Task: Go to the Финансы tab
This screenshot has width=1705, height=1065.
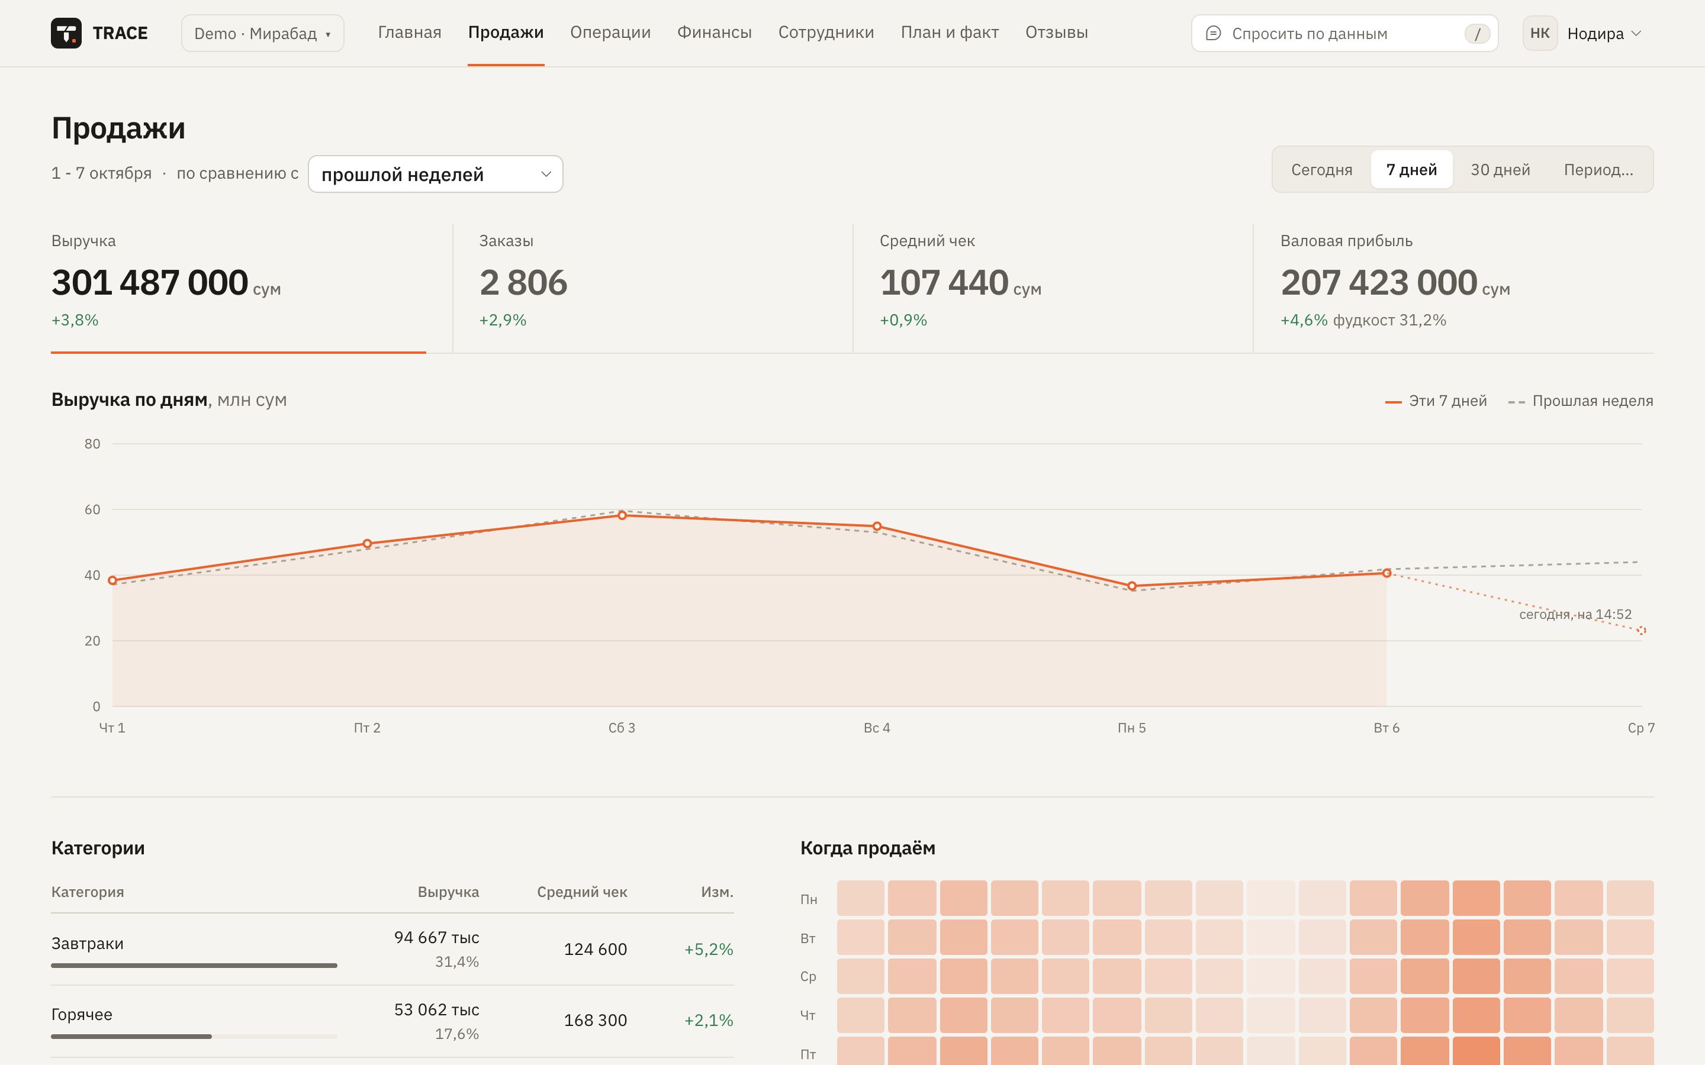Action: [714, 33]
